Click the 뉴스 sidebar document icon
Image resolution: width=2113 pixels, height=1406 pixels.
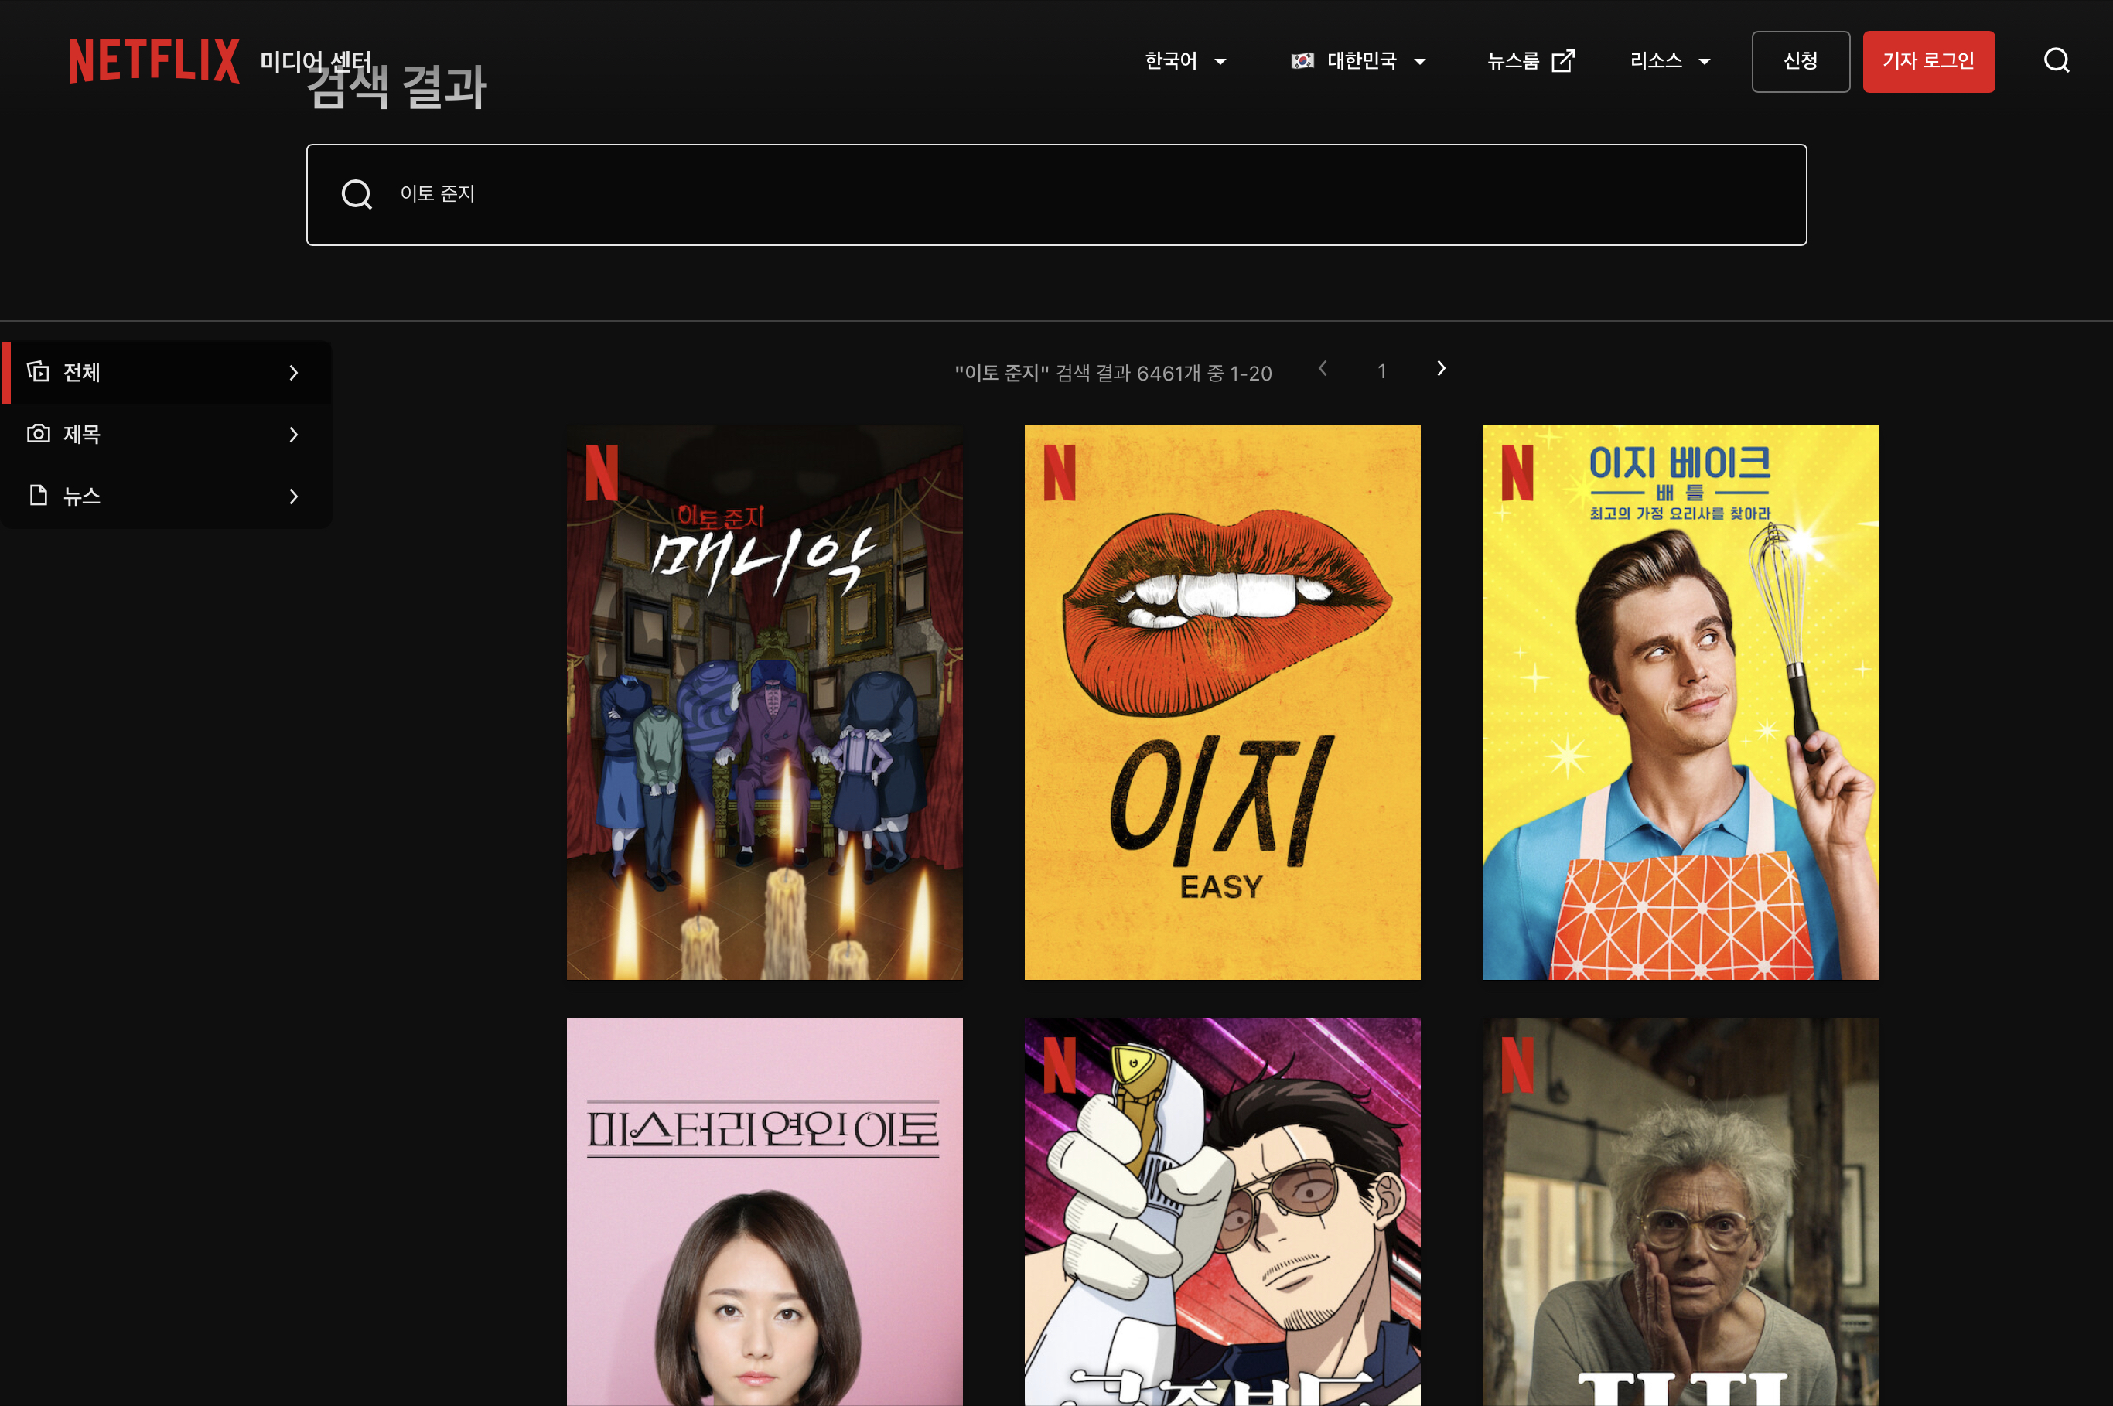click(39, 495)
